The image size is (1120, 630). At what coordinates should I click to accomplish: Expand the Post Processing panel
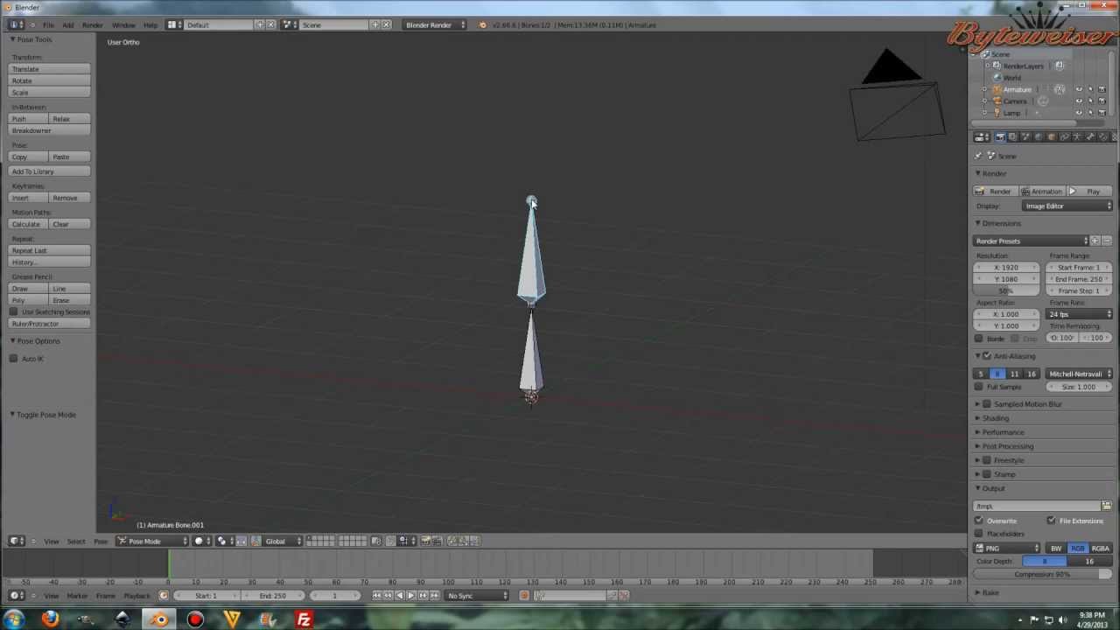click(1007, 446)
